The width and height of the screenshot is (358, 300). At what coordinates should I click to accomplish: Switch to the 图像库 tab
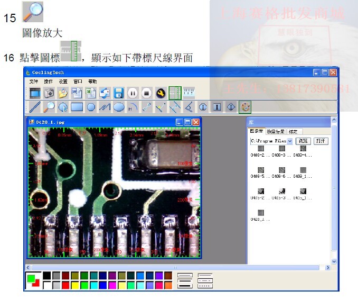pyautogui.click(x=257, y=131)
